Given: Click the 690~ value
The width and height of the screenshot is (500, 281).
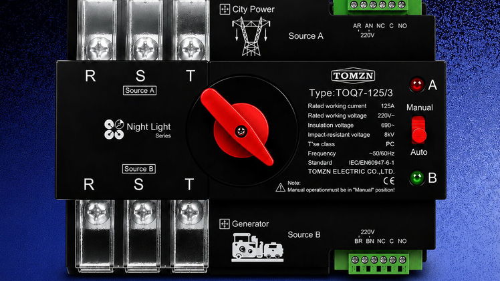Looking at the screenshot, I should 388,125.
